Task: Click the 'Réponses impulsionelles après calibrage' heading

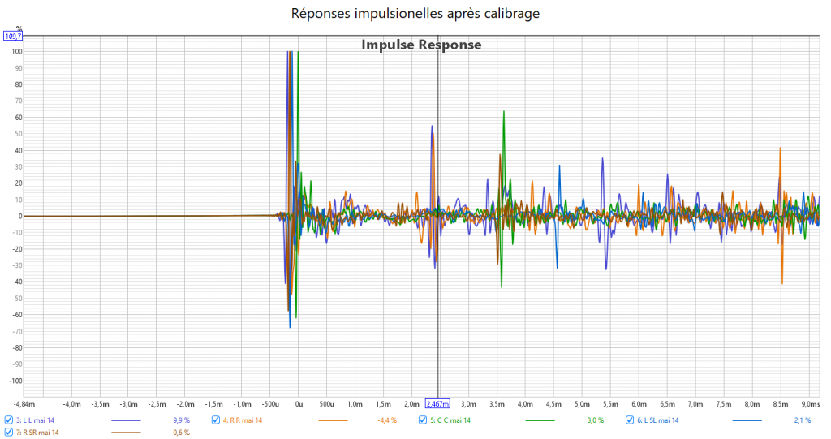Action: click(415, 13)
